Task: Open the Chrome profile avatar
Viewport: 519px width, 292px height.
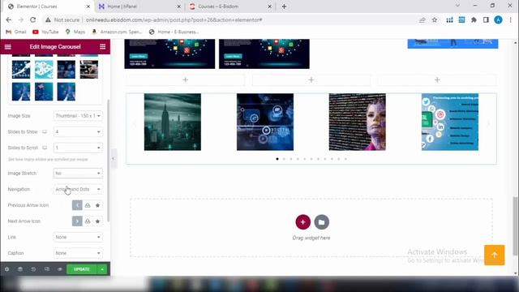Action: (x=498, y=19)
